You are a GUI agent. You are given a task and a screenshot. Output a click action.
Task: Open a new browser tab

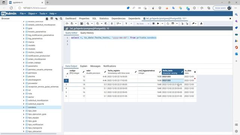[x=48, y=3]
